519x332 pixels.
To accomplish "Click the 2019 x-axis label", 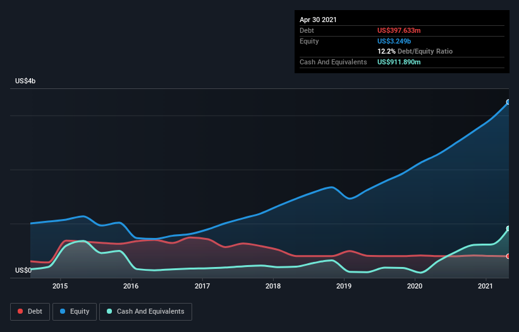I will tap(344, 286).
